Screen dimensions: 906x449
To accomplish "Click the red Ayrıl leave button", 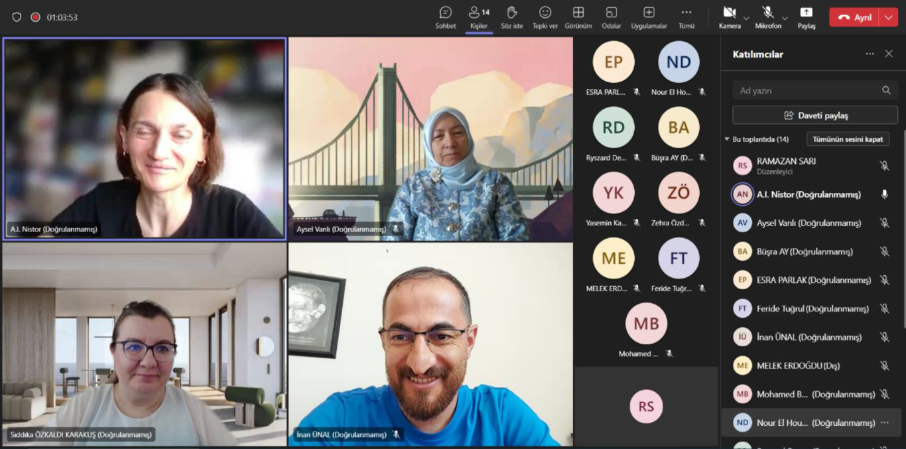I will pos(854,18).
